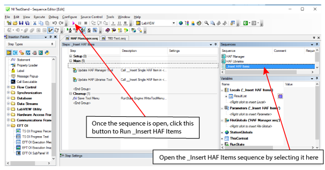Open the Edit menu
Viewport: 325px width, 170px height.
click(16, 17)
